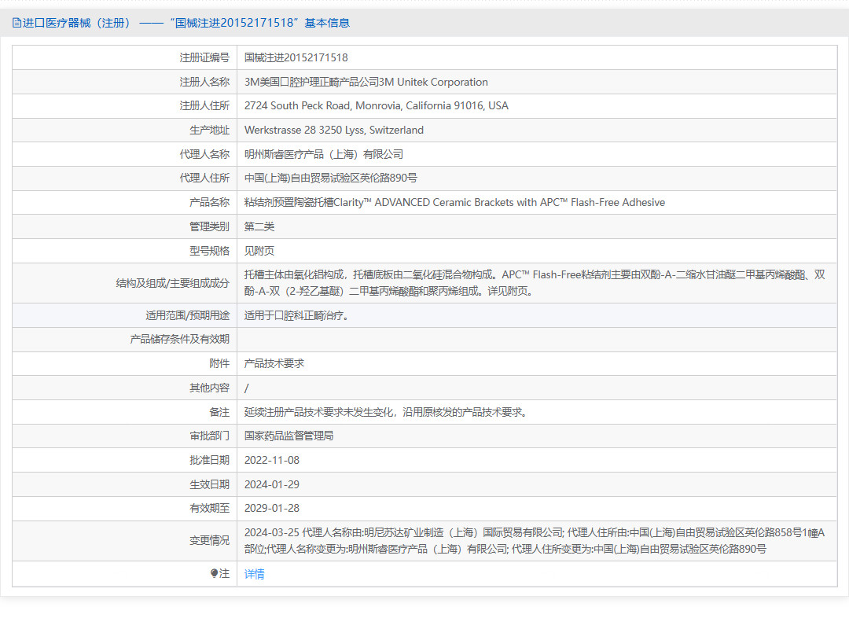Click the 适用于口腔科正畸治疗 intended use text
The width and height of the screenshot is (849, 618).
click(x=296, y=315)
